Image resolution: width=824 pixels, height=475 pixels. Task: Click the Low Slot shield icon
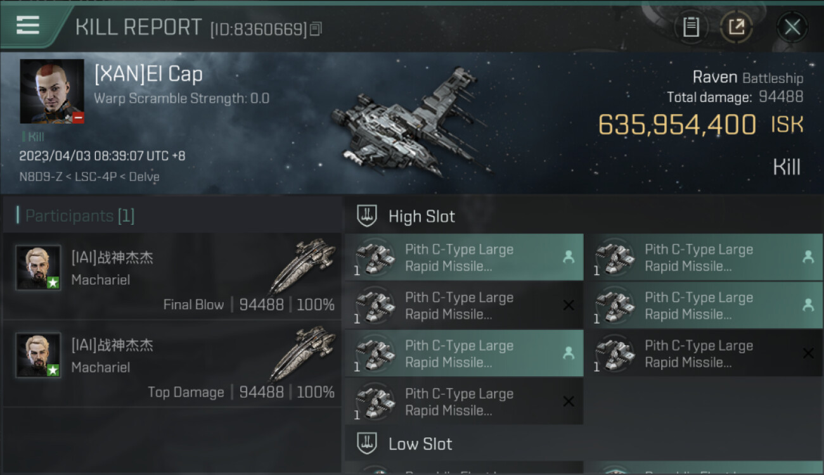click(367, 443)
